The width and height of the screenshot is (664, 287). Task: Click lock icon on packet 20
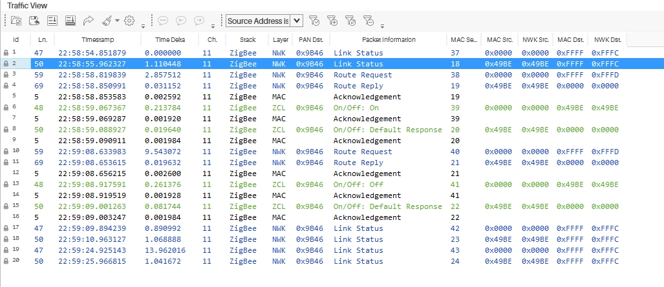tap(6, 261)
